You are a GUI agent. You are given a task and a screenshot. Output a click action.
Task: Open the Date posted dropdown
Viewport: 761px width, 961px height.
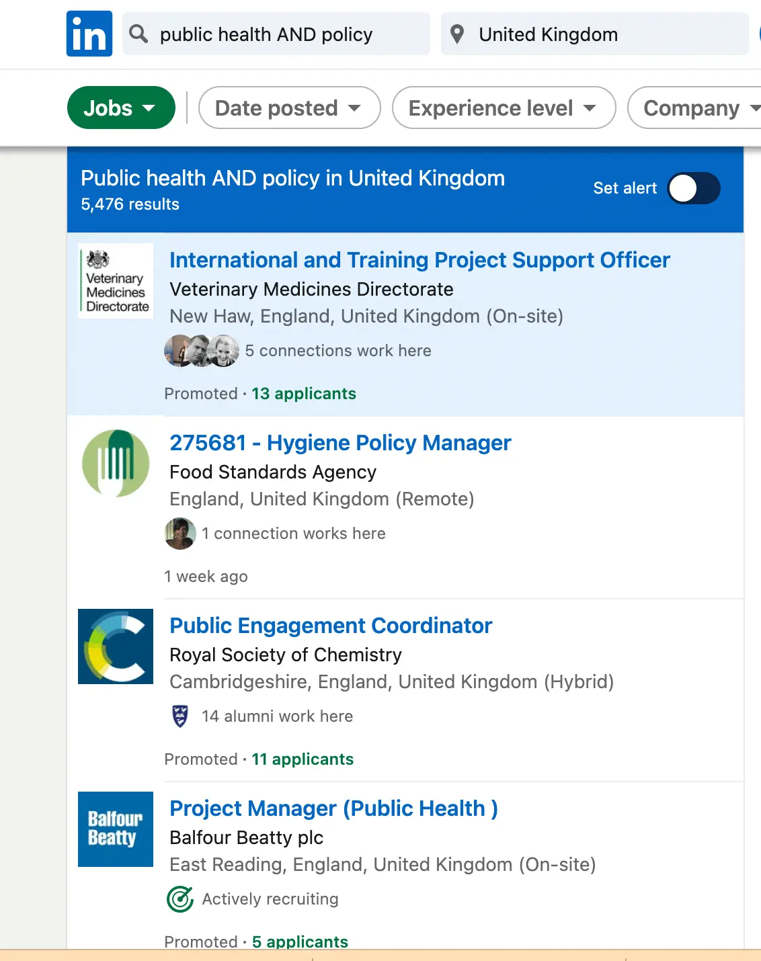[289, 108]
